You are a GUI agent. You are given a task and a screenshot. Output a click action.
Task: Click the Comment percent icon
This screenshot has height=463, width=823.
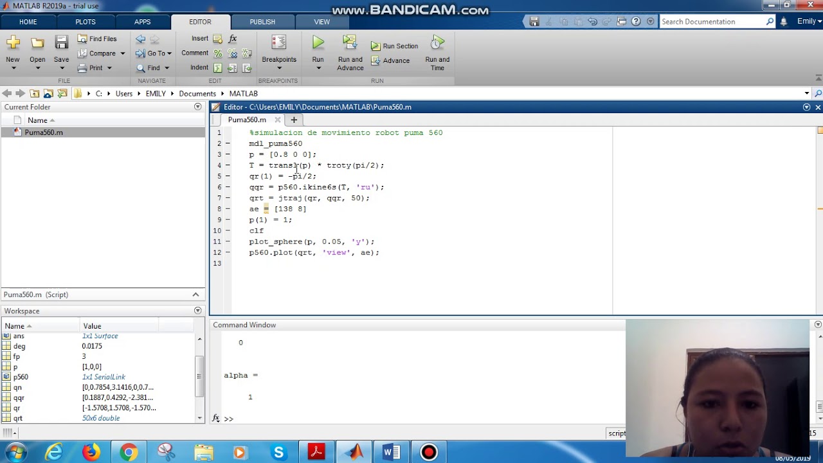pyautogui.click(x=217, y=53)
